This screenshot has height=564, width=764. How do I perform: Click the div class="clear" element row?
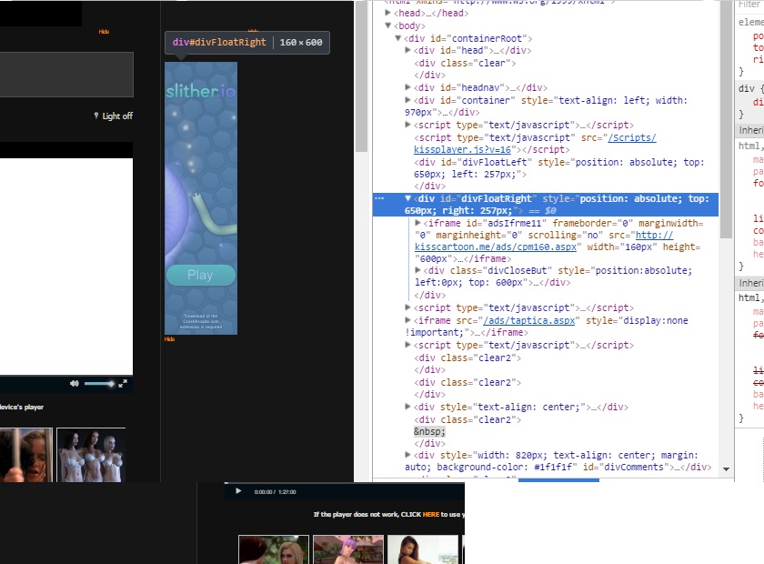[465, 63]
